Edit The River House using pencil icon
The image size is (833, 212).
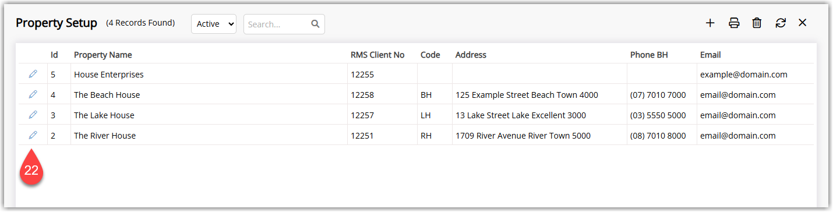click(33, 135)
